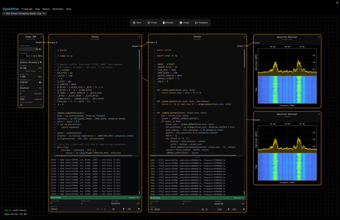The height and width of the screenshot is (220, 340).
Task: Click the second Python block console scrollbar
Action: (244, 193)
